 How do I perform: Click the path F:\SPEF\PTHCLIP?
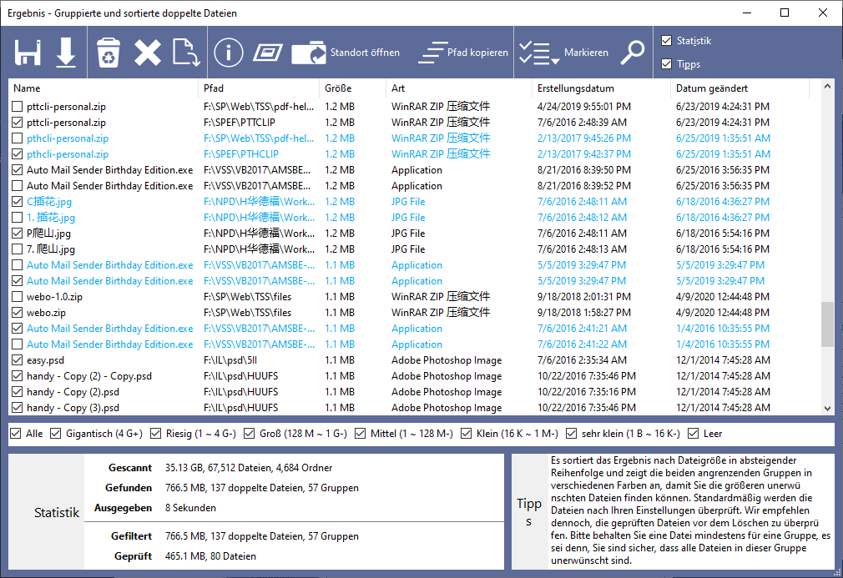click(x=241, y=154)
